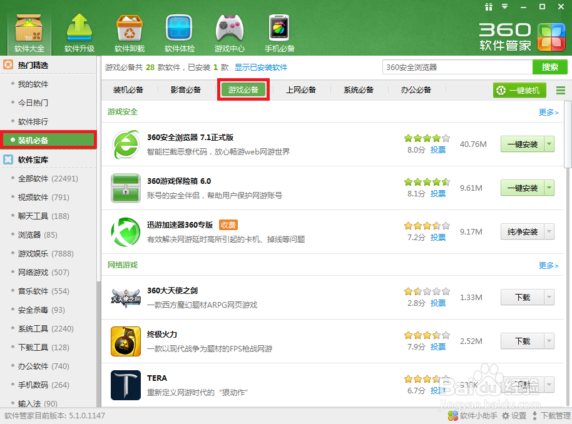Click the software search input field

[457, 67]
